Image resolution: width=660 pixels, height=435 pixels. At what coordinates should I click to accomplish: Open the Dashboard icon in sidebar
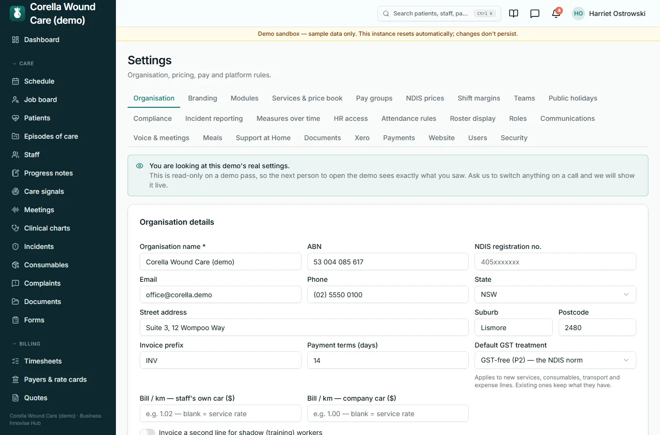[15, 40]
